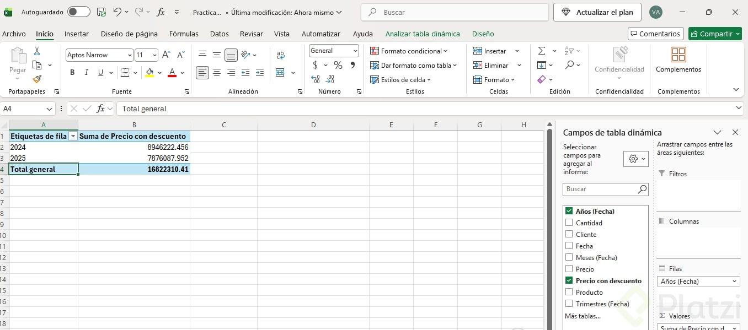
Task: Open the Name Box dropdown arrow
Action: click(x=50, y=109)
